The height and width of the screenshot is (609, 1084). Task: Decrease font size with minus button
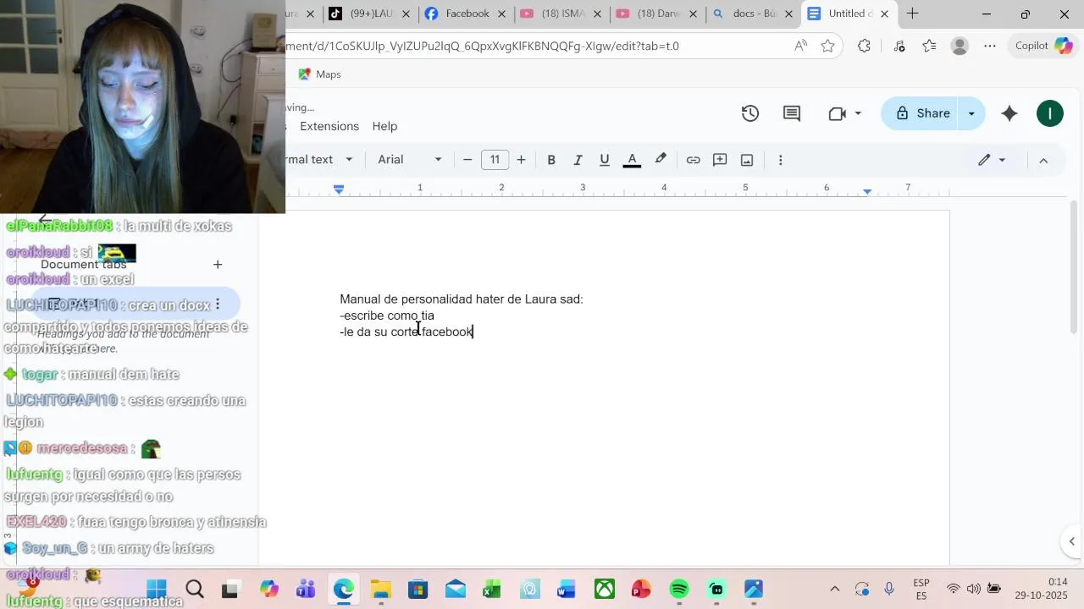tap(467, 160)
